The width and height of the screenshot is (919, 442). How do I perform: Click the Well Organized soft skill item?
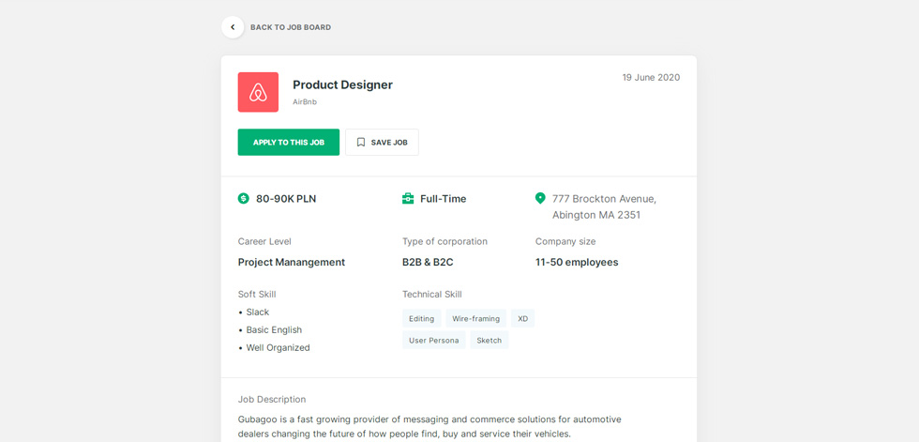pyautogui.click(x=278, y=347)
